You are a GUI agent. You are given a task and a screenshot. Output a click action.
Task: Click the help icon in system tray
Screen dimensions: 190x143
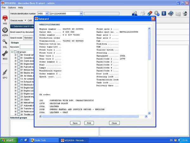175,140
